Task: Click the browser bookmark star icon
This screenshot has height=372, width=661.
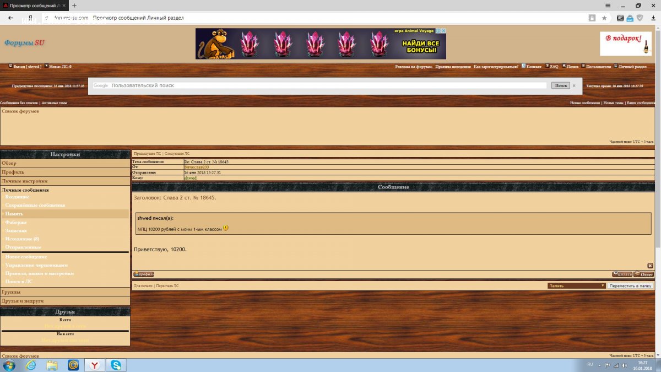Action: 604,18
